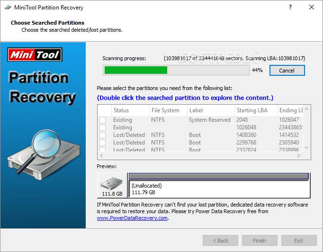Open help via the question mark button
323x252 pixels.
pos(290,8)
